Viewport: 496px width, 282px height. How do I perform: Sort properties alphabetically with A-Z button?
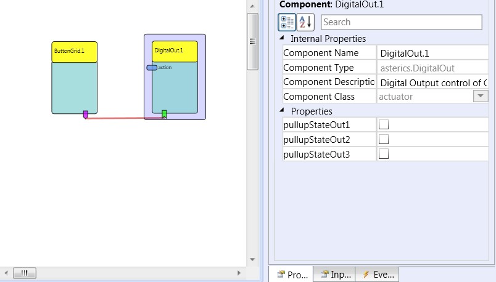[x=305, y=22]
